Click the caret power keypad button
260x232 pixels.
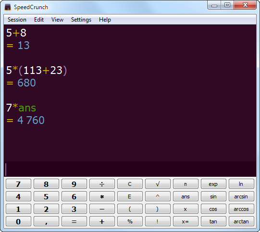[158, 196]
